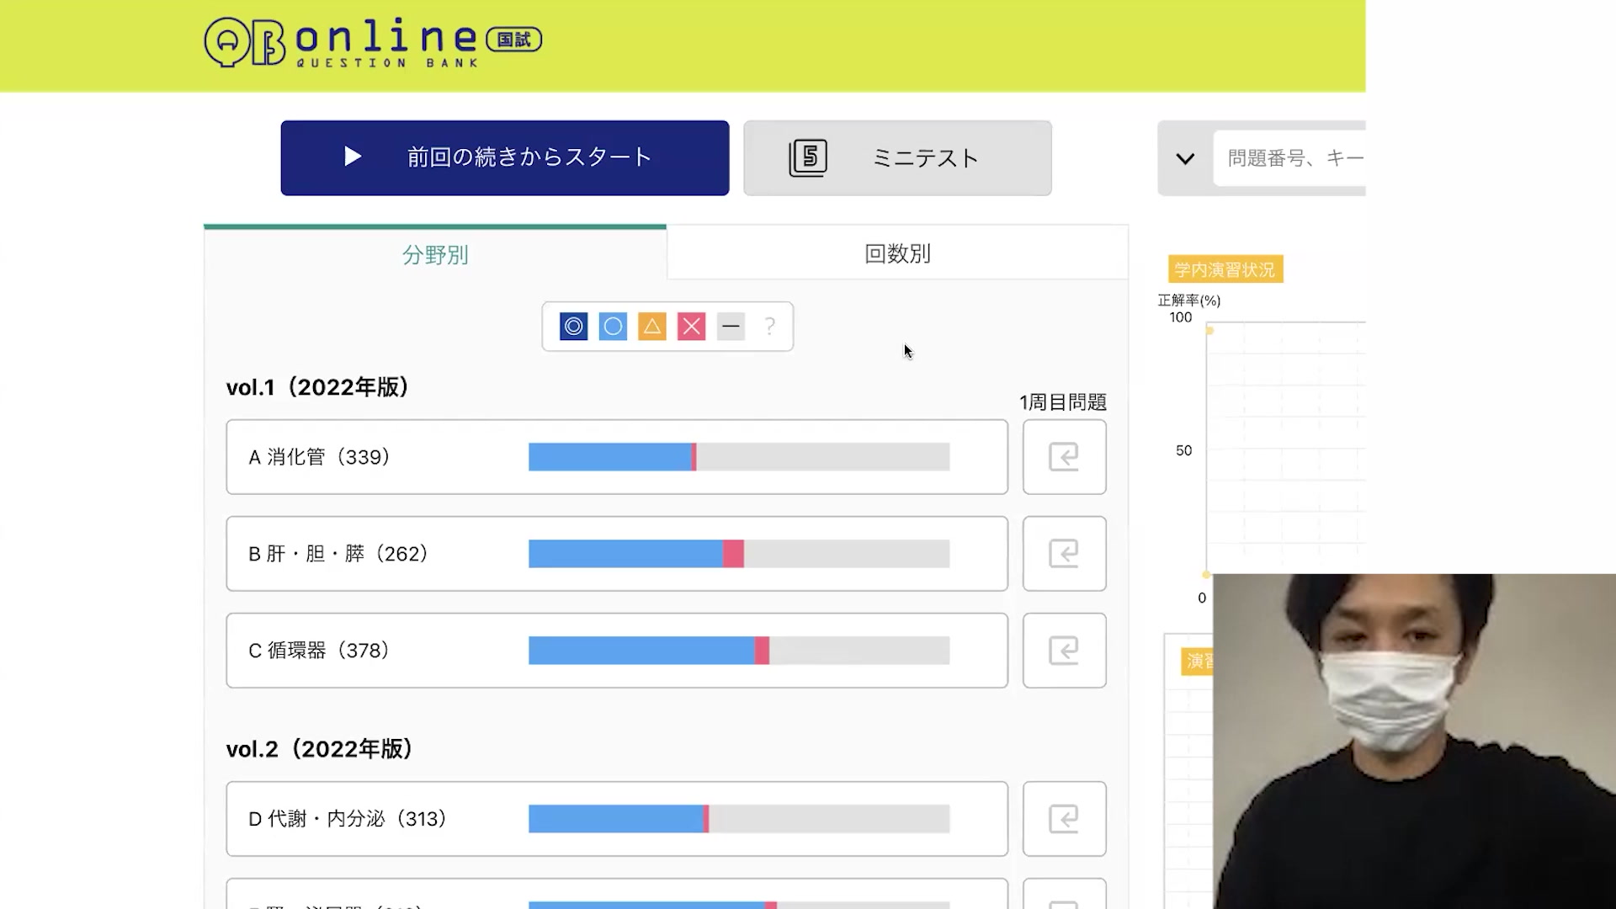The image size is (1616, 909).
Task: Toggle the orange triangle result filter
Action: coord(652,327)
